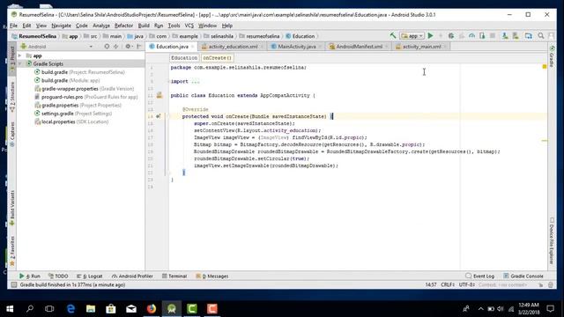The image size is (564, 317).
Task: Toggle the Build Variants side panel
Action: (12, 208)
